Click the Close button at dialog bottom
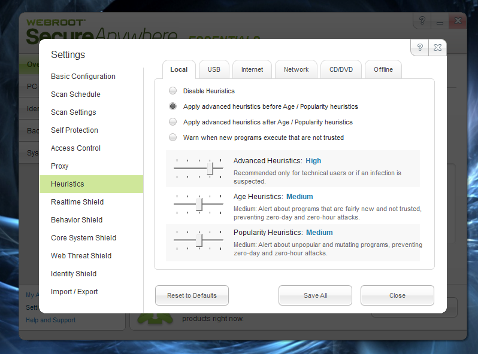The image size is (478, 354). [397, 295]
